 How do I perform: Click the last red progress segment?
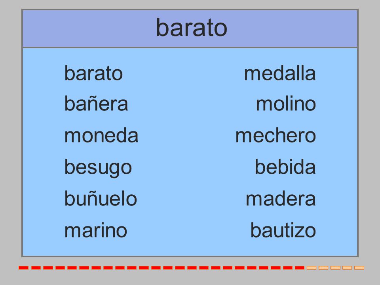[300, 268]
